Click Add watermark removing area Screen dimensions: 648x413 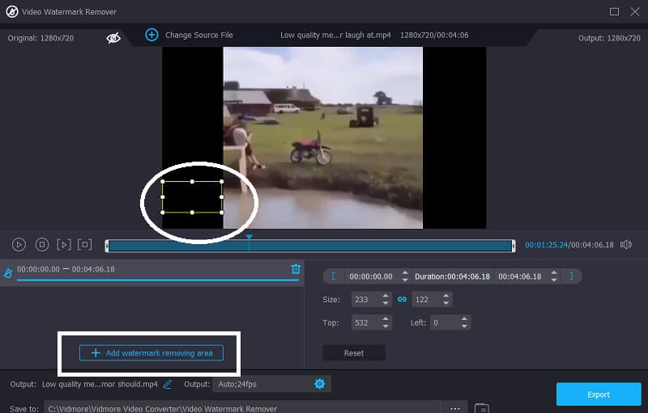[151, 353]
